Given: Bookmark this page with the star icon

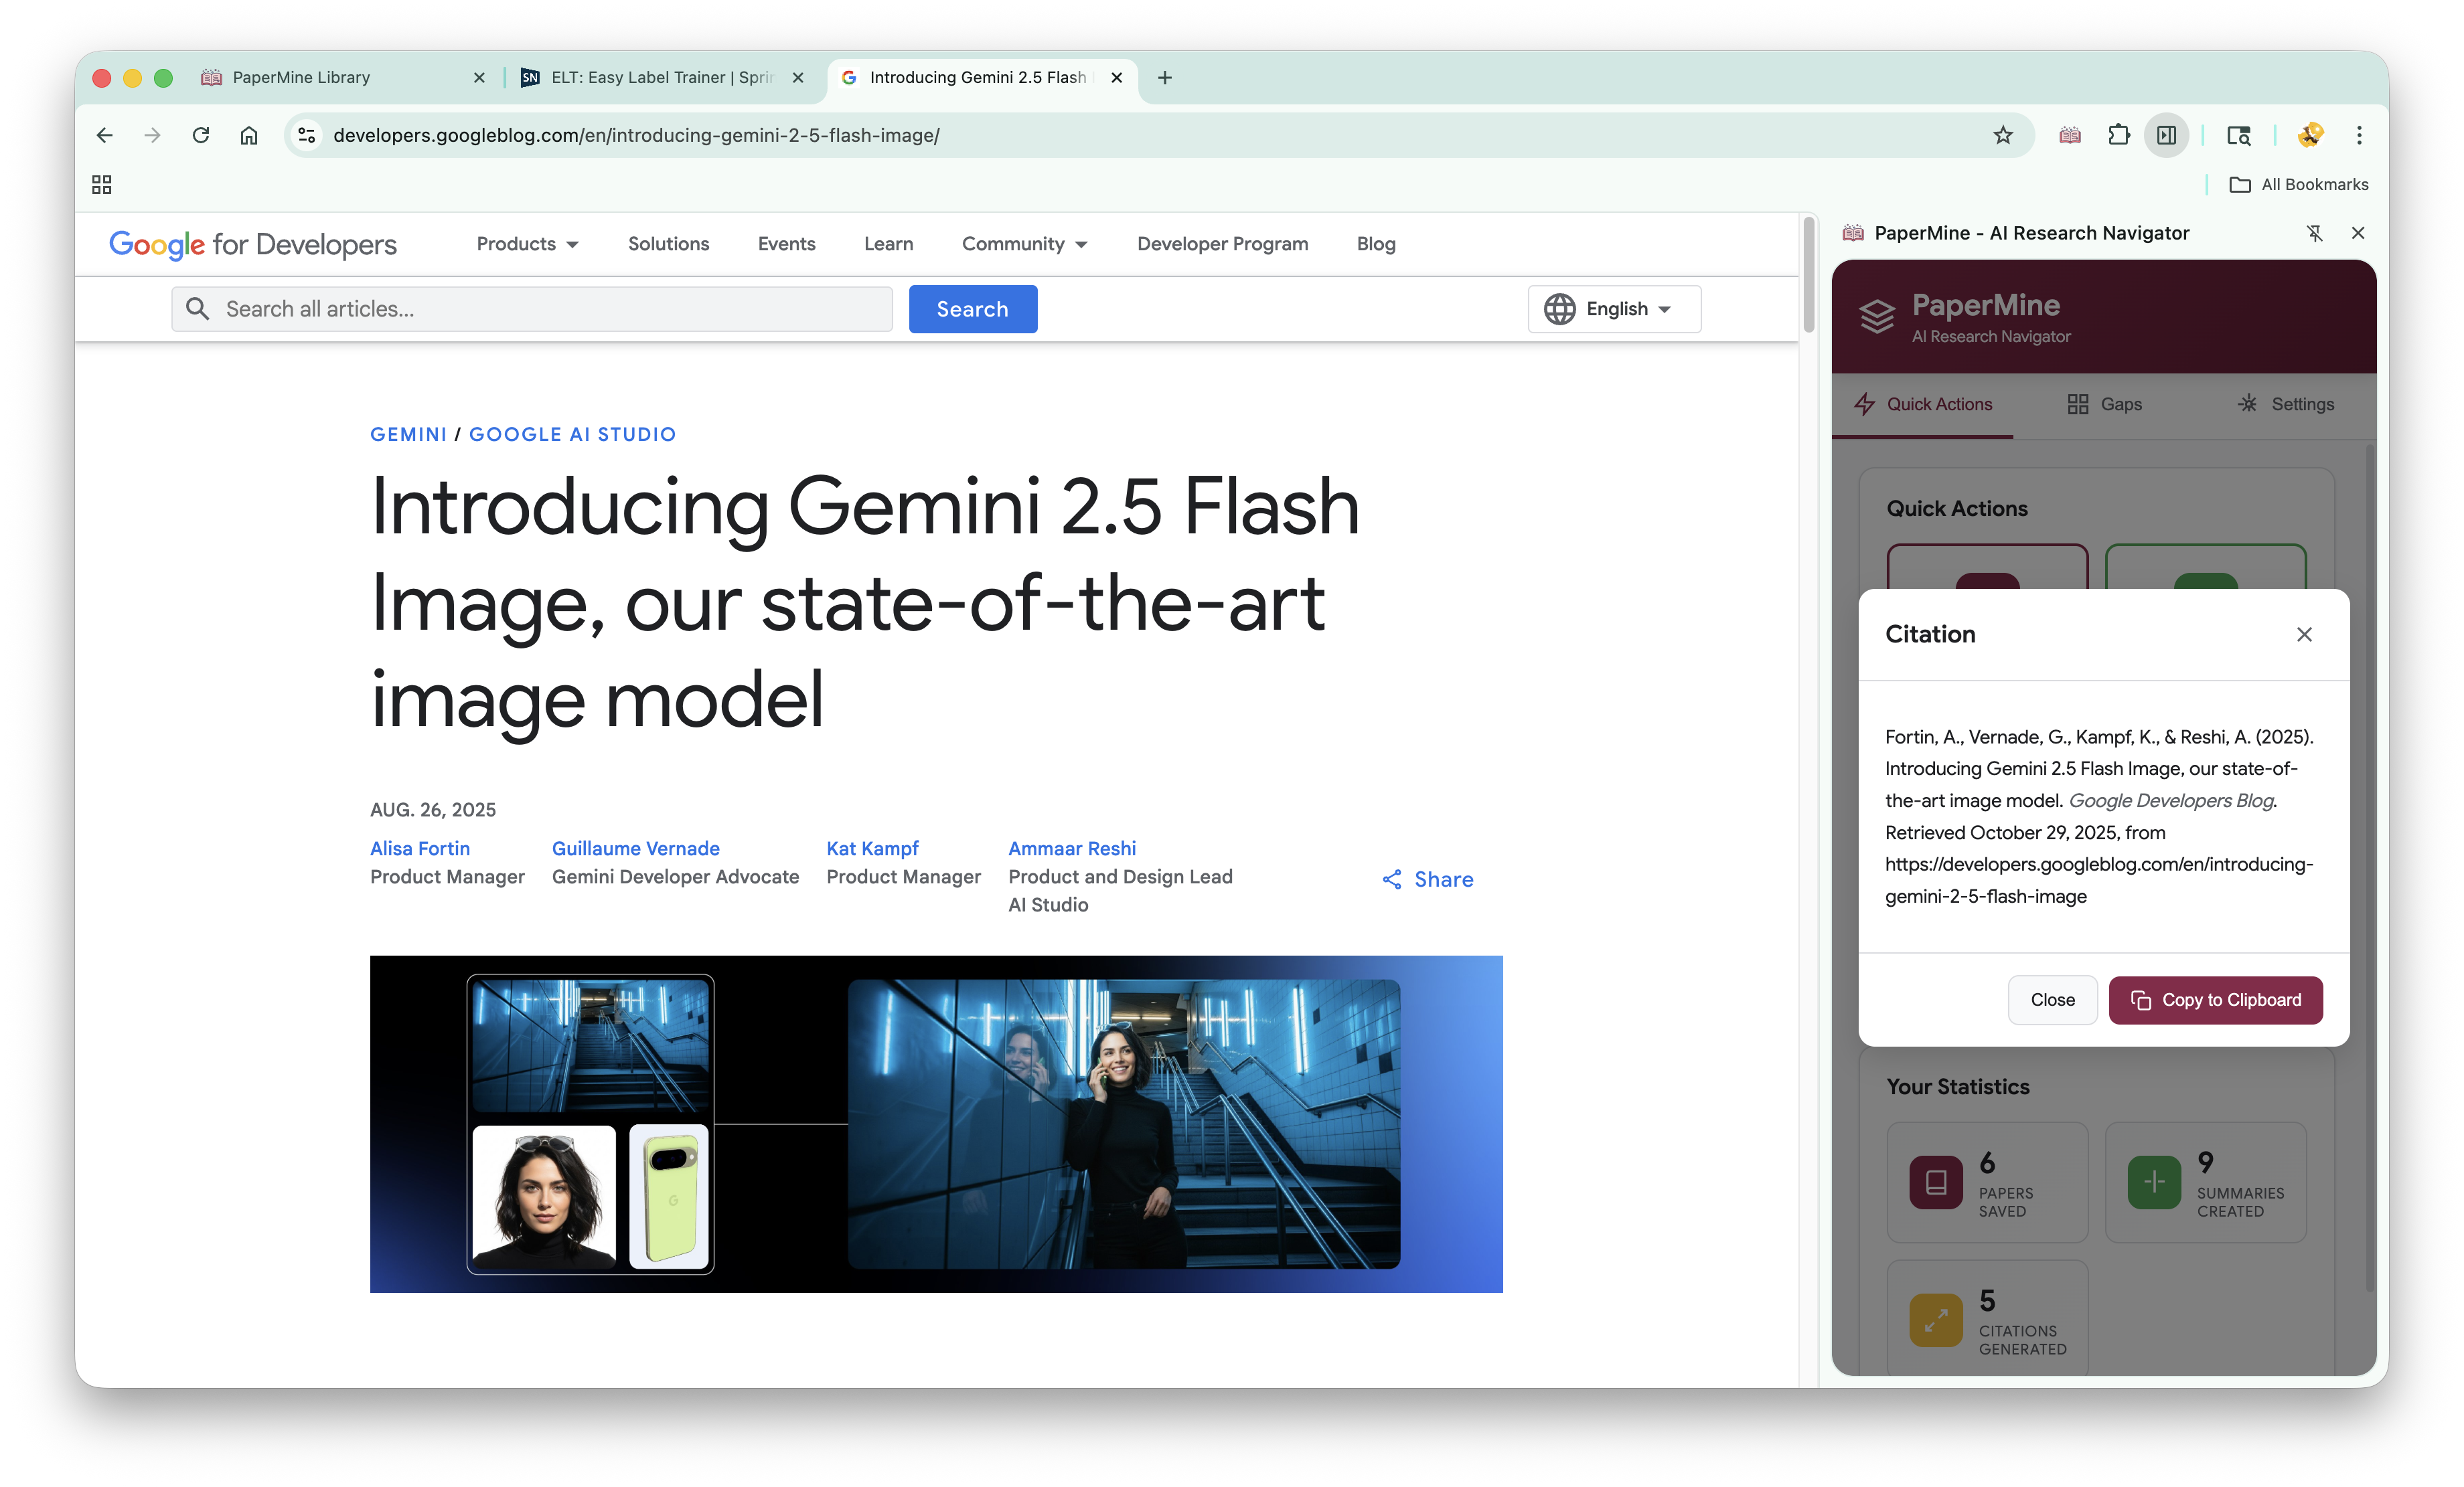Looking at the screenshot, I should (2002, 135).
